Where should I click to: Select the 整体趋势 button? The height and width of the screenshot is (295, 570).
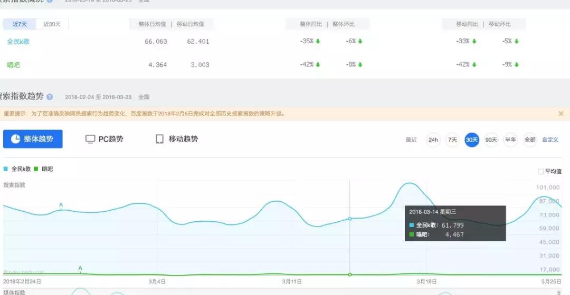coord(33,139)
